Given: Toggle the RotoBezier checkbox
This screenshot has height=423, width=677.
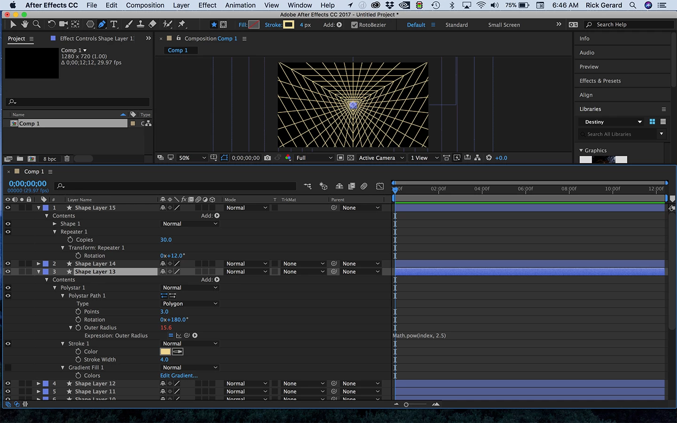Looking at the screenshot, I should [354, 25].
